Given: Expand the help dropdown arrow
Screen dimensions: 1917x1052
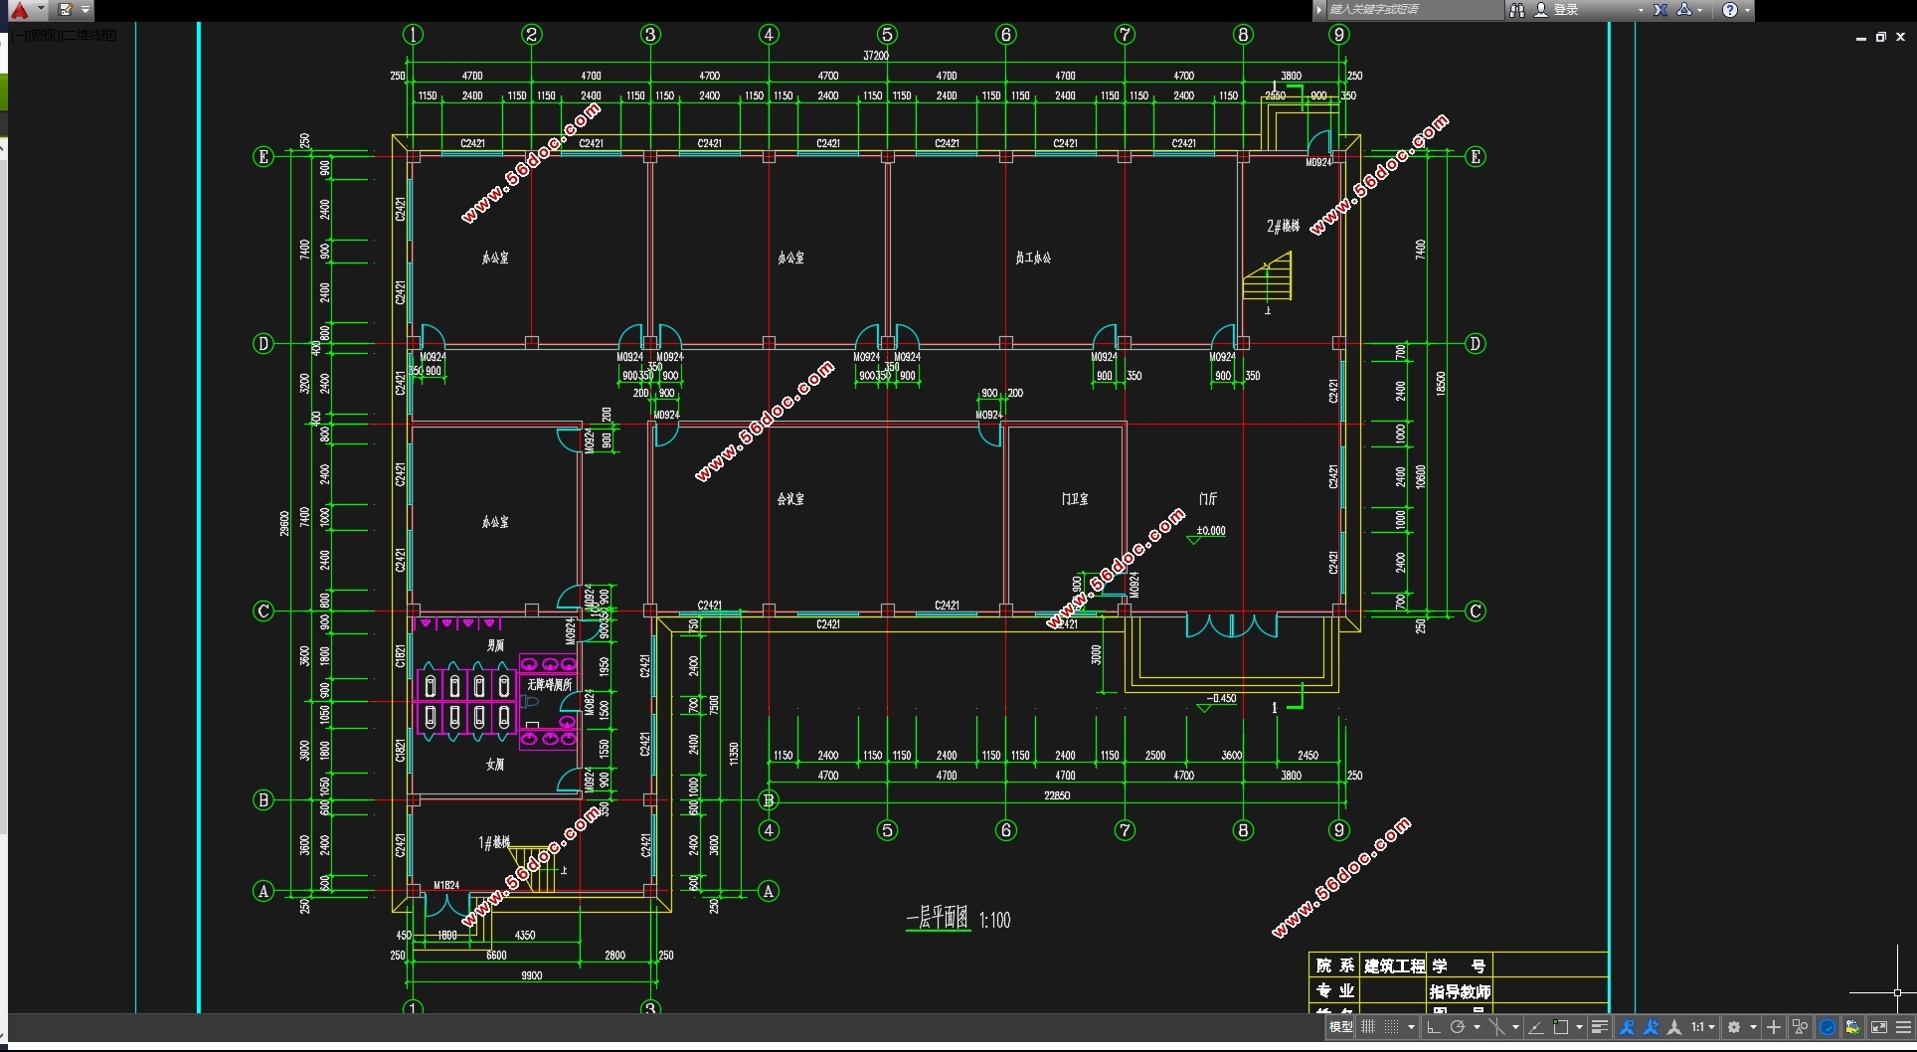Looking at the screenshot, I should click(x=1747, y=10).
